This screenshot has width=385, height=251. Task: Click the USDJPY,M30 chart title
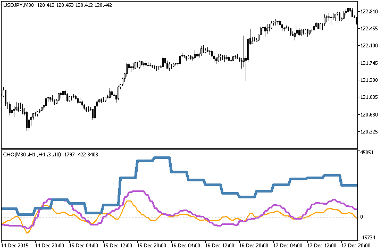pyautogui.click(x=18, y=5)
